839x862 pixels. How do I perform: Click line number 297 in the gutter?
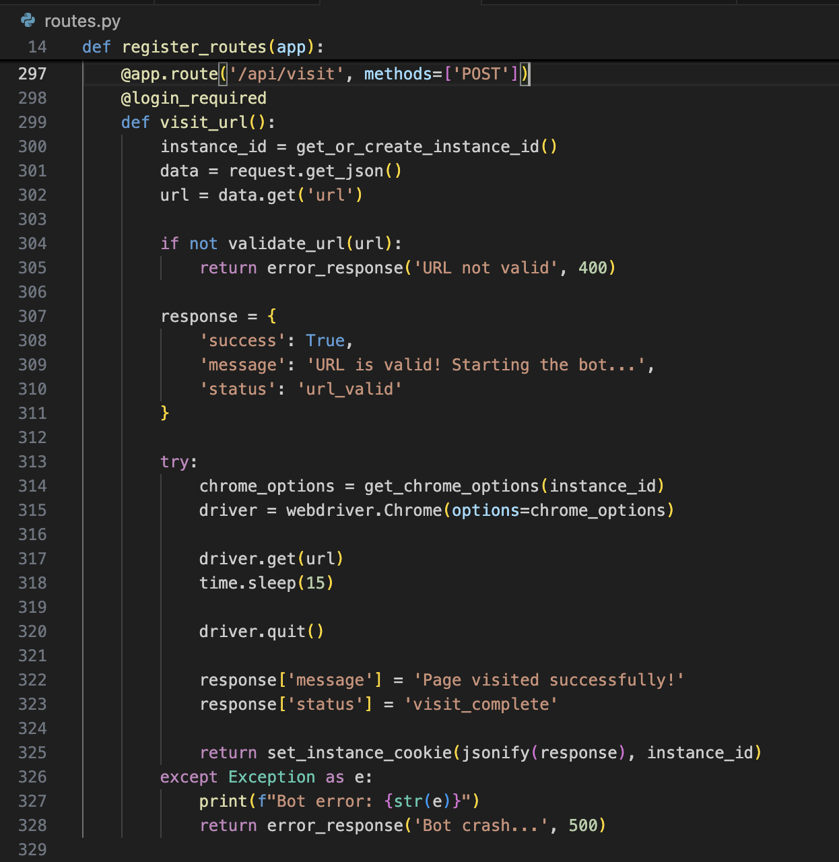pyautogui.click(x=32, y=74)
